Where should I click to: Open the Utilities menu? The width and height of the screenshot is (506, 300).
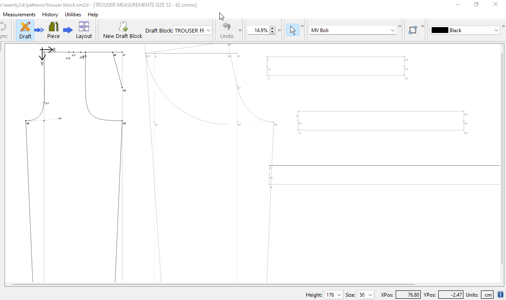[73, 15]
